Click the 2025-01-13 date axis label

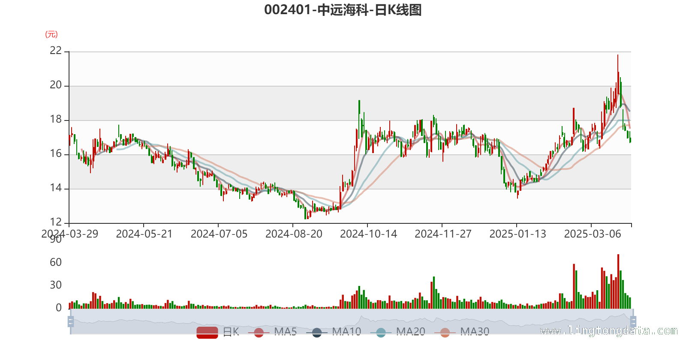[x=518, y=234]
